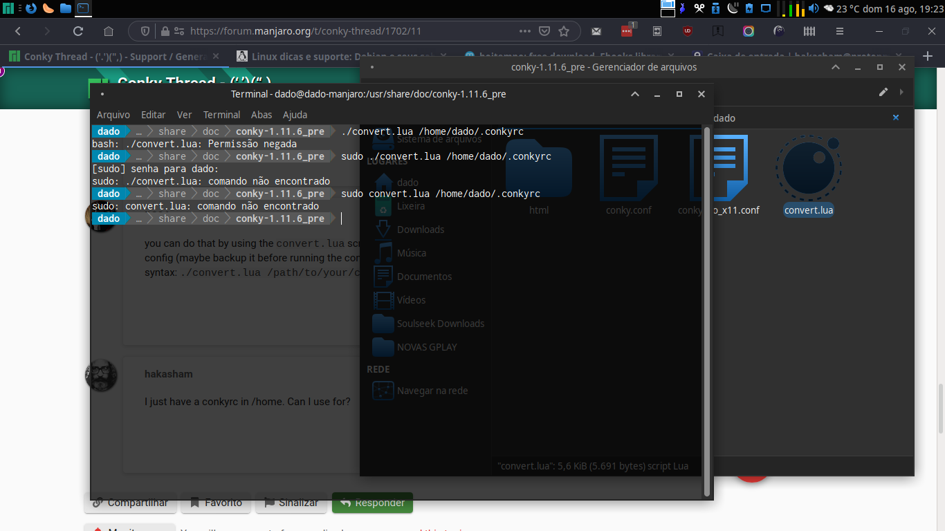Open a new browser tab
The height and width of the screenshot is (531, 945).
pyautogui.click(x=928, y=57)
